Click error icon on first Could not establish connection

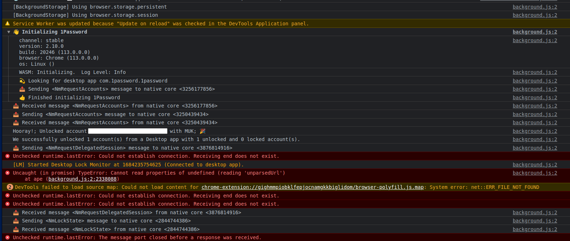tap(8, 156)
